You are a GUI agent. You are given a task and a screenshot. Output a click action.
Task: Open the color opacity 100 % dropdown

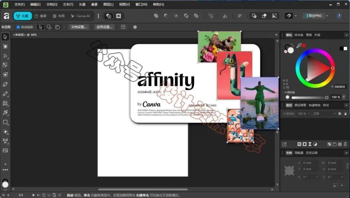tap(344, 97)
